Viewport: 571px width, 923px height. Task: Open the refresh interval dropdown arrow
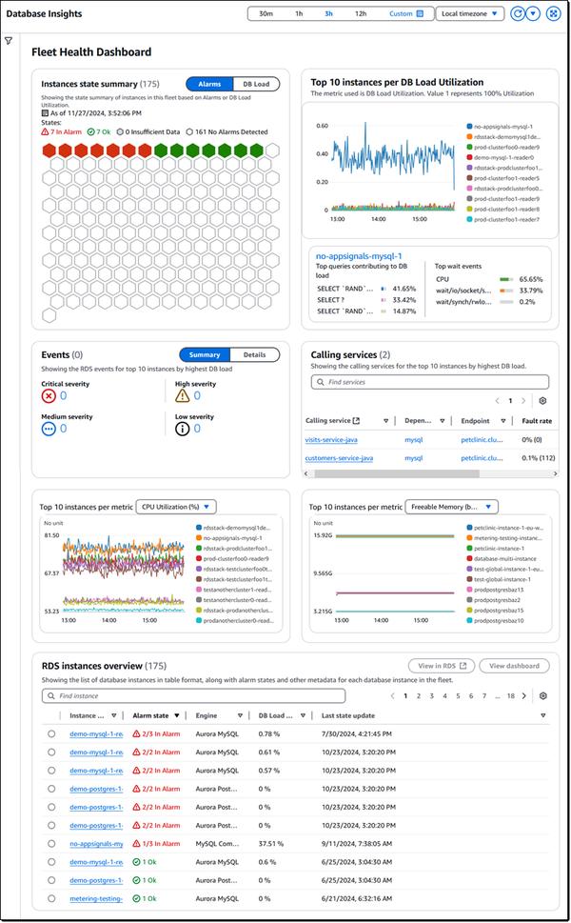533,13
